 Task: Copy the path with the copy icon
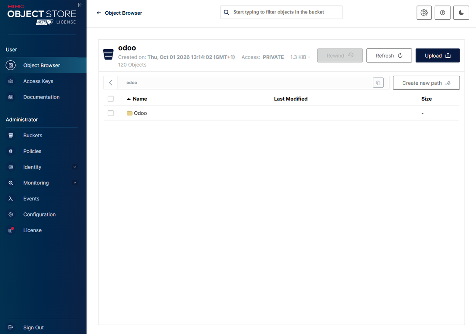(378, 83)
